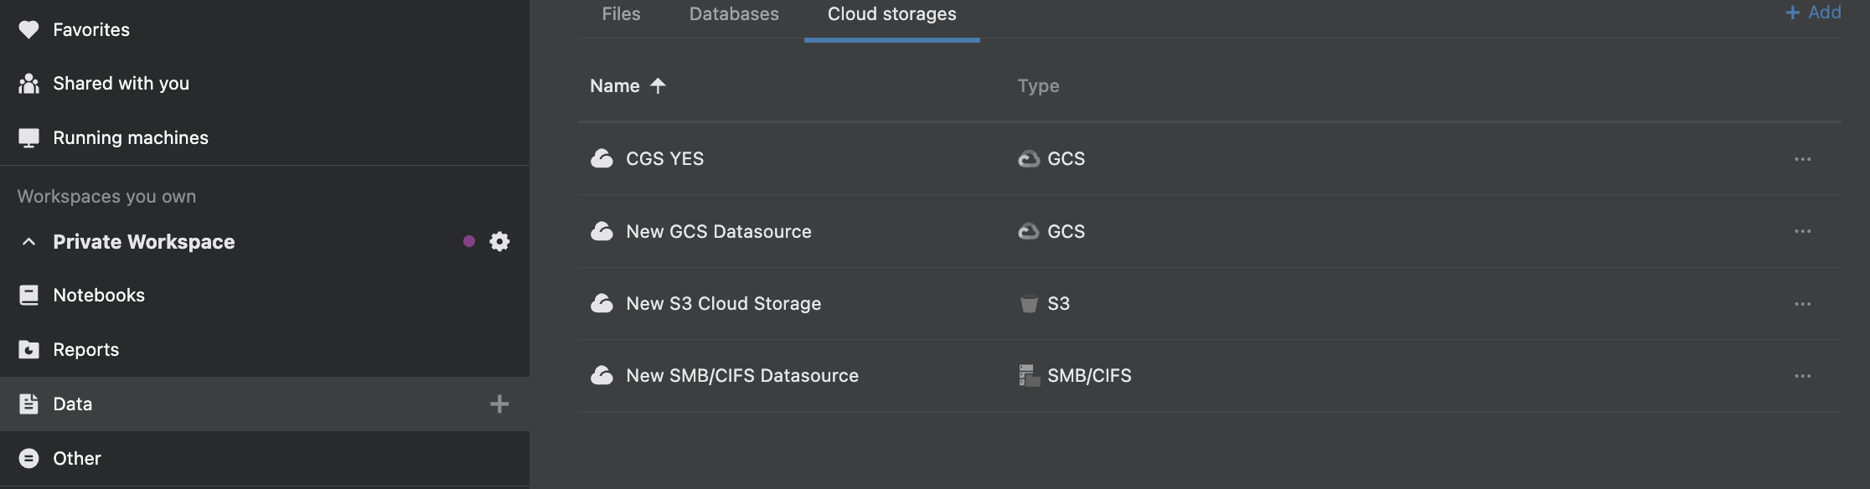Open the Shared with you section
This screenshot has width=1870, height=489.
pos(121,83)
